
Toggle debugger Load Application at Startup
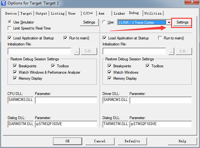coord(104,38)
